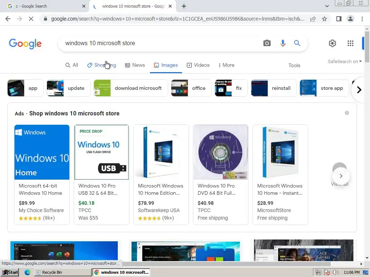Start voice search with microphone icon
The image size is (370, 277).
pyautogui.click(x=283, y=43)
